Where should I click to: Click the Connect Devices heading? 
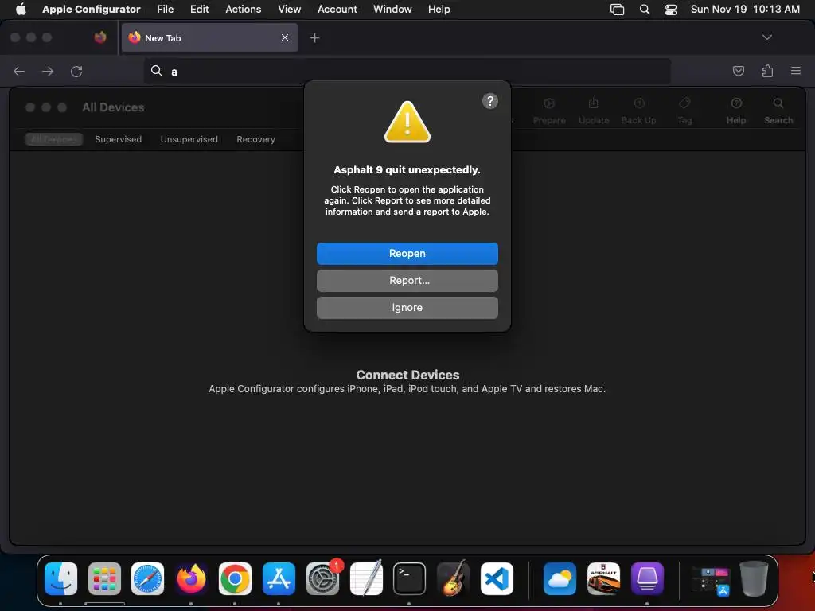(x=407, y=375)
